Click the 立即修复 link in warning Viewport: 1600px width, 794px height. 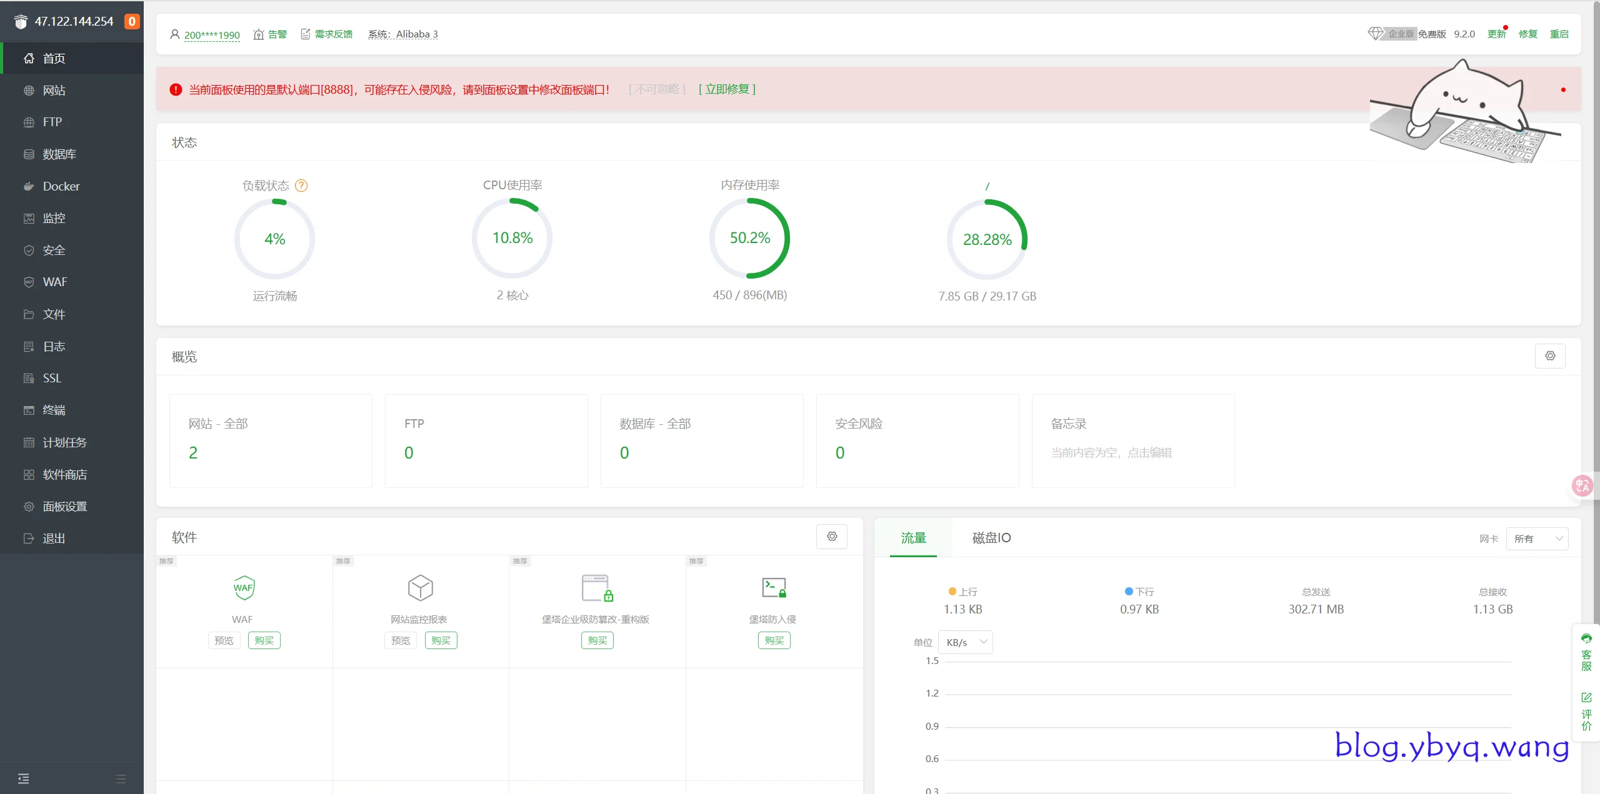click(x=727, y=89)
